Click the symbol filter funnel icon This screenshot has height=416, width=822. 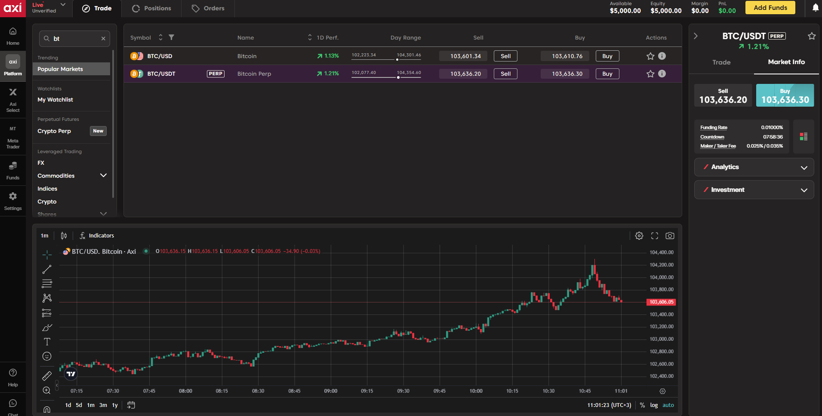pyautogui.click(x=171, y=37)
